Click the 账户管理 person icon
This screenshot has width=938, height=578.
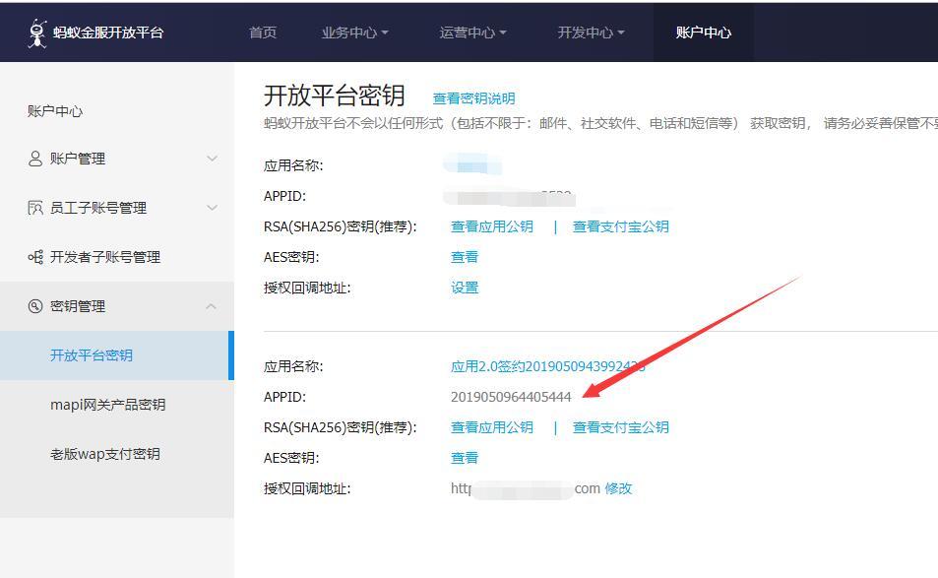point(35,159)
